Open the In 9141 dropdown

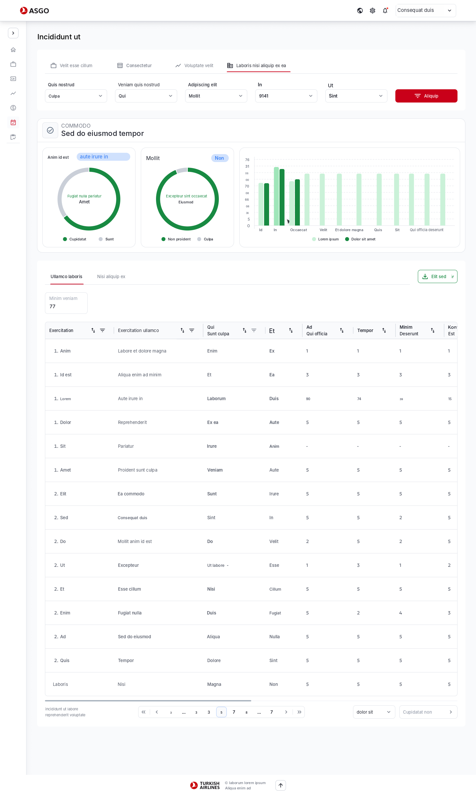[x=286, y=96]
